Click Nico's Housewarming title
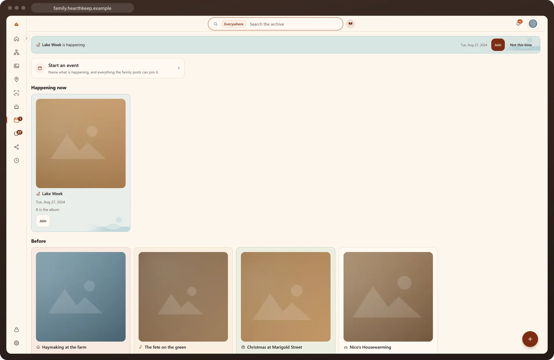554x360 pixels. [x=370, y=347]
